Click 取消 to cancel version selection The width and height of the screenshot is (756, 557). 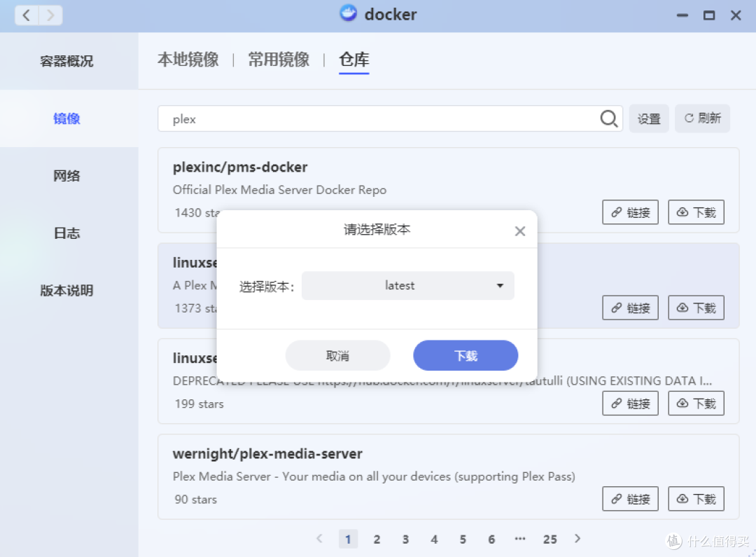tap(337, 356)
